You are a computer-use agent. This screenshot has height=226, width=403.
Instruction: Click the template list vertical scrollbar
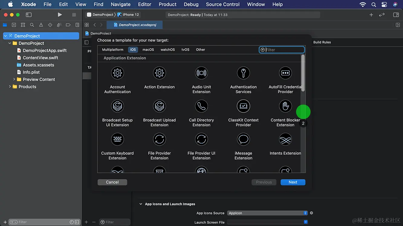(303, 73)
